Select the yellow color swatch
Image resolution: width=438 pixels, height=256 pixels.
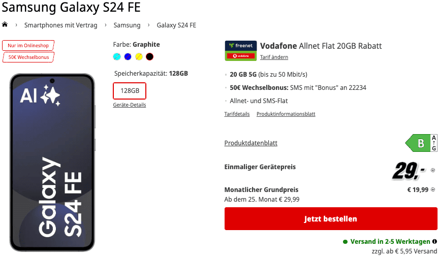coord(139,57)
